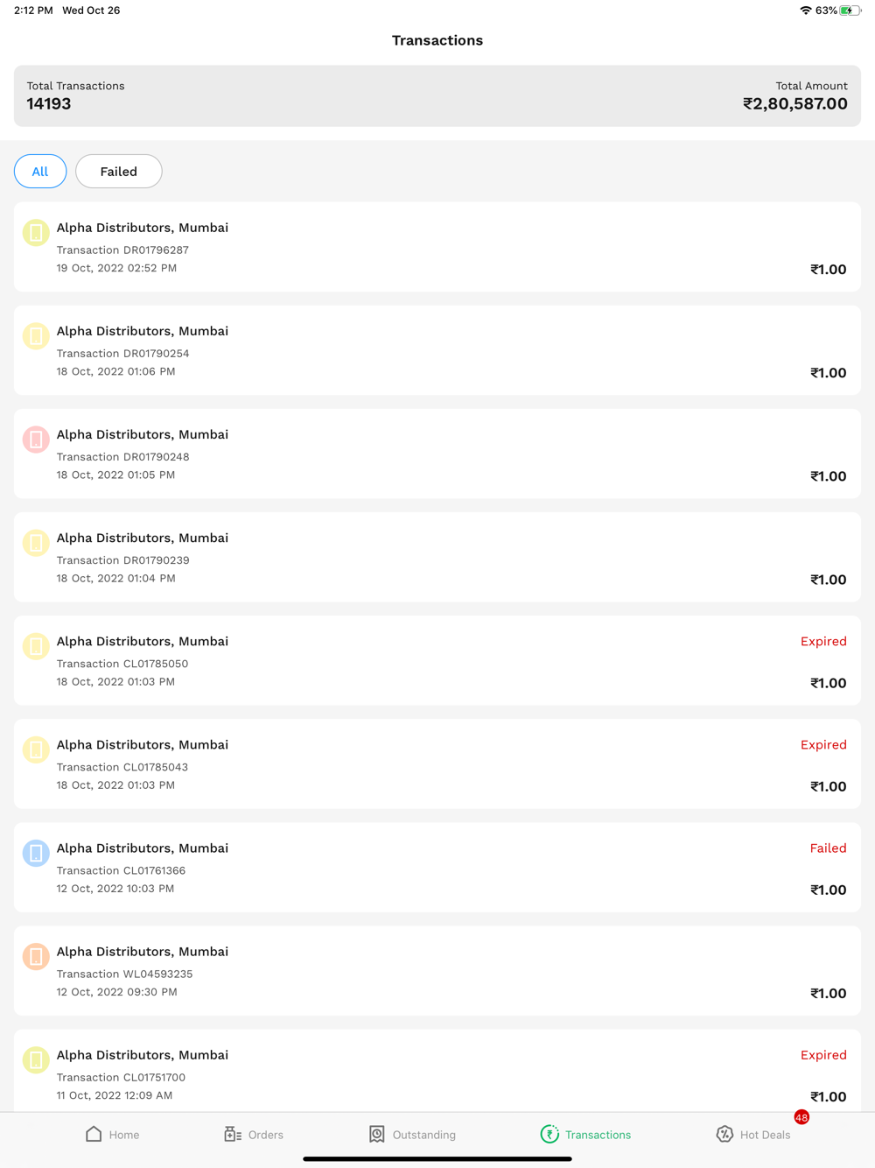
Task: Tap Expired status on CL01785043
Action: [x=823, y=744]
